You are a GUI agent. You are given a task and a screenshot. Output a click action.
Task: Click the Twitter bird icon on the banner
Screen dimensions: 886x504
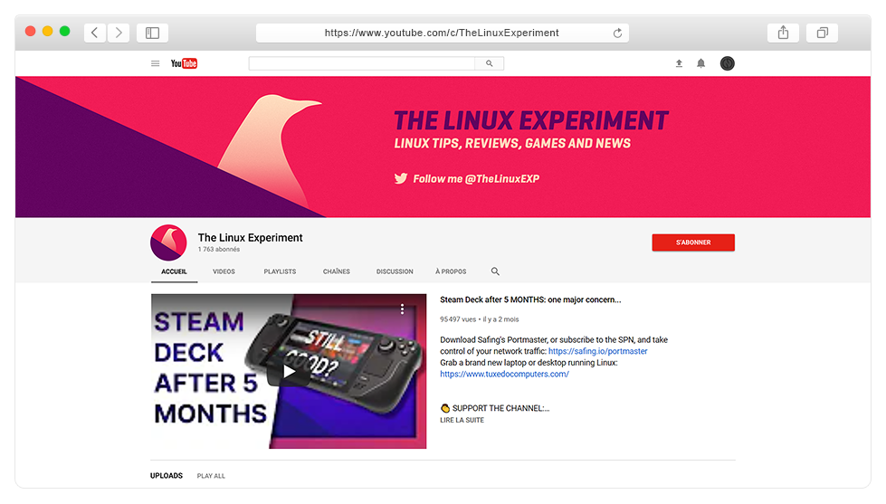point(401,178)
